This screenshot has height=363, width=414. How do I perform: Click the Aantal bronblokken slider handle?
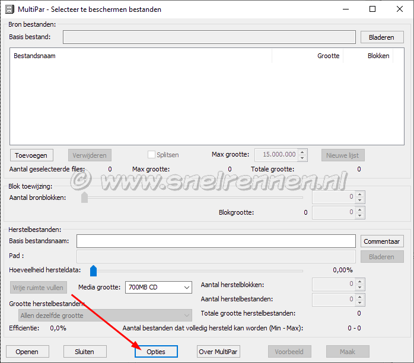pyautogui.click(x=84, y=198)
